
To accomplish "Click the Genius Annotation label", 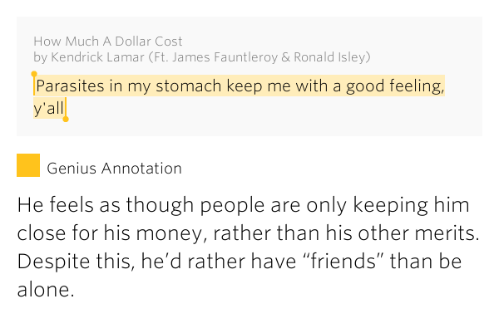I will [114, 169].
